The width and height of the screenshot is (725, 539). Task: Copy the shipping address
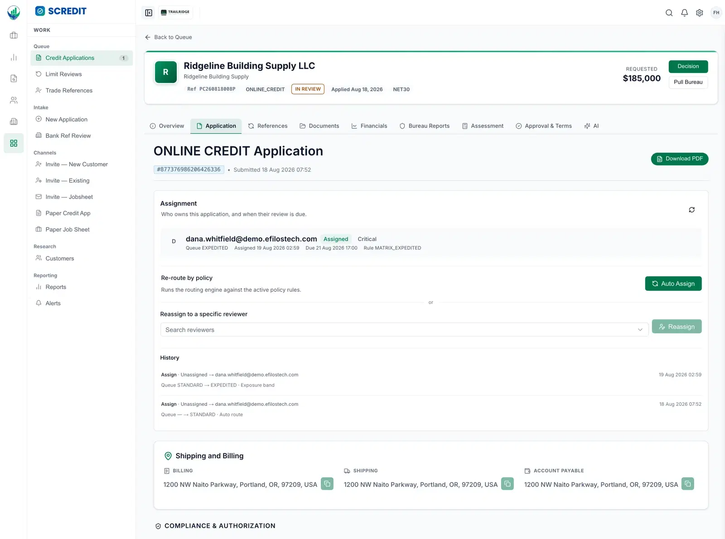pos(507,484)
